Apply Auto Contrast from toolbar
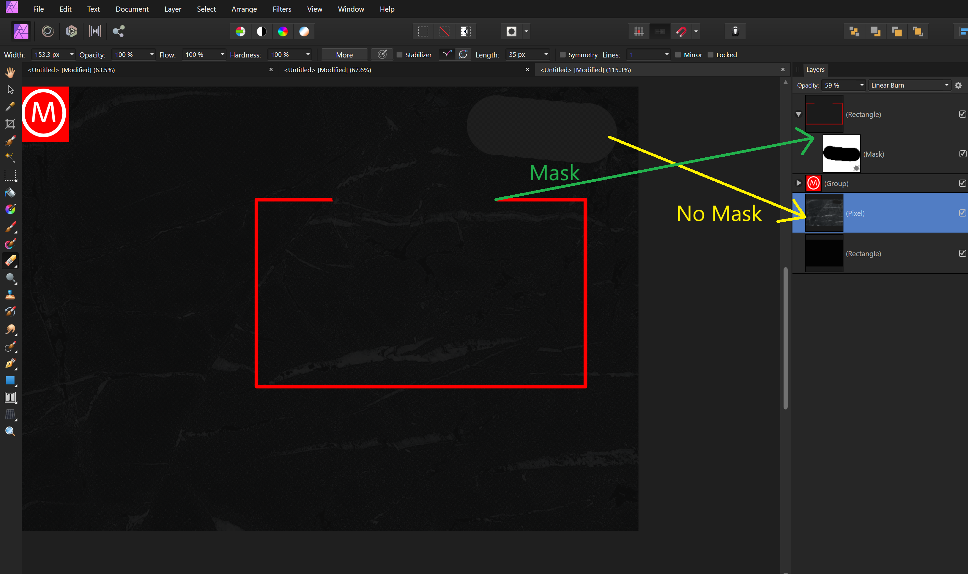968x574 pixels. coord(261,31)
